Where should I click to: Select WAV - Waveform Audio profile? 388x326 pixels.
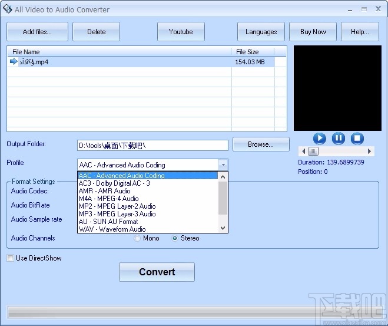pos(148,229)
